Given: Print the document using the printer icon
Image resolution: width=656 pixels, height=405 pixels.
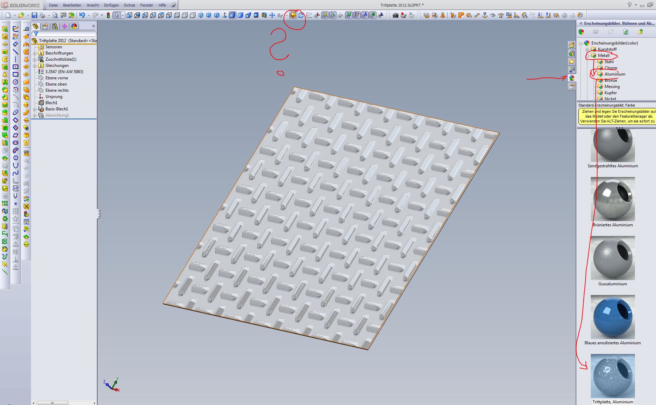Looking at the screenshot, I should coord(42,15).
